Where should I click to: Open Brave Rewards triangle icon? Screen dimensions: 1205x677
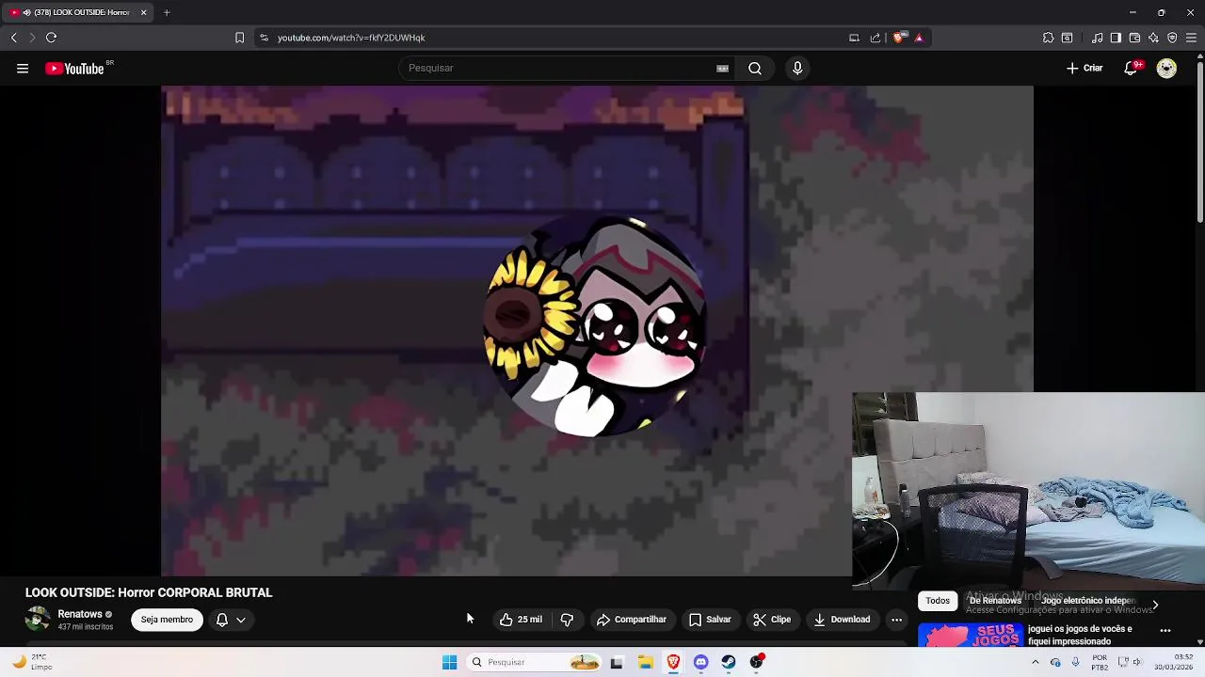[x=919, y=38]
